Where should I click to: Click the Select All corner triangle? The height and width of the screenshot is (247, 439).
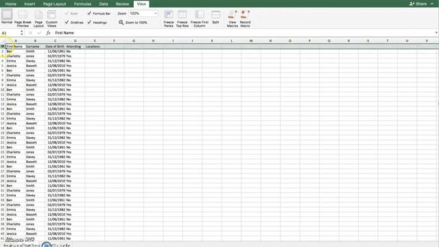(3, 41)
